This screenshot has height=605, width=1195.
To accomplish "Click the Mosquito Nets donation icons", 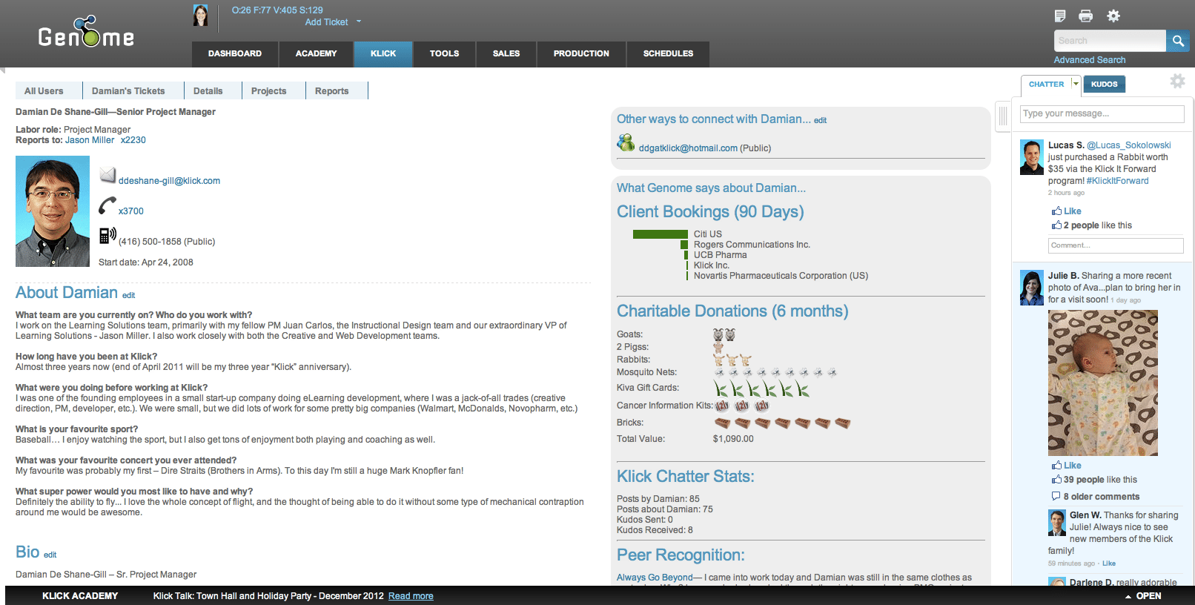I will pyautogui.click(x=775, y=372).
